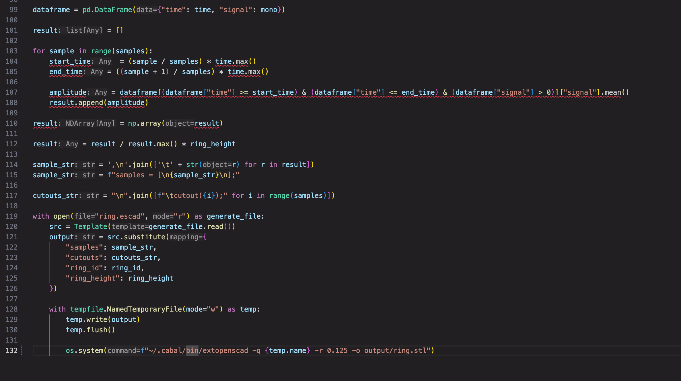Click line number 107 in the gutter
The height and width of the screenshot is (381, 681).
(11, 92)
